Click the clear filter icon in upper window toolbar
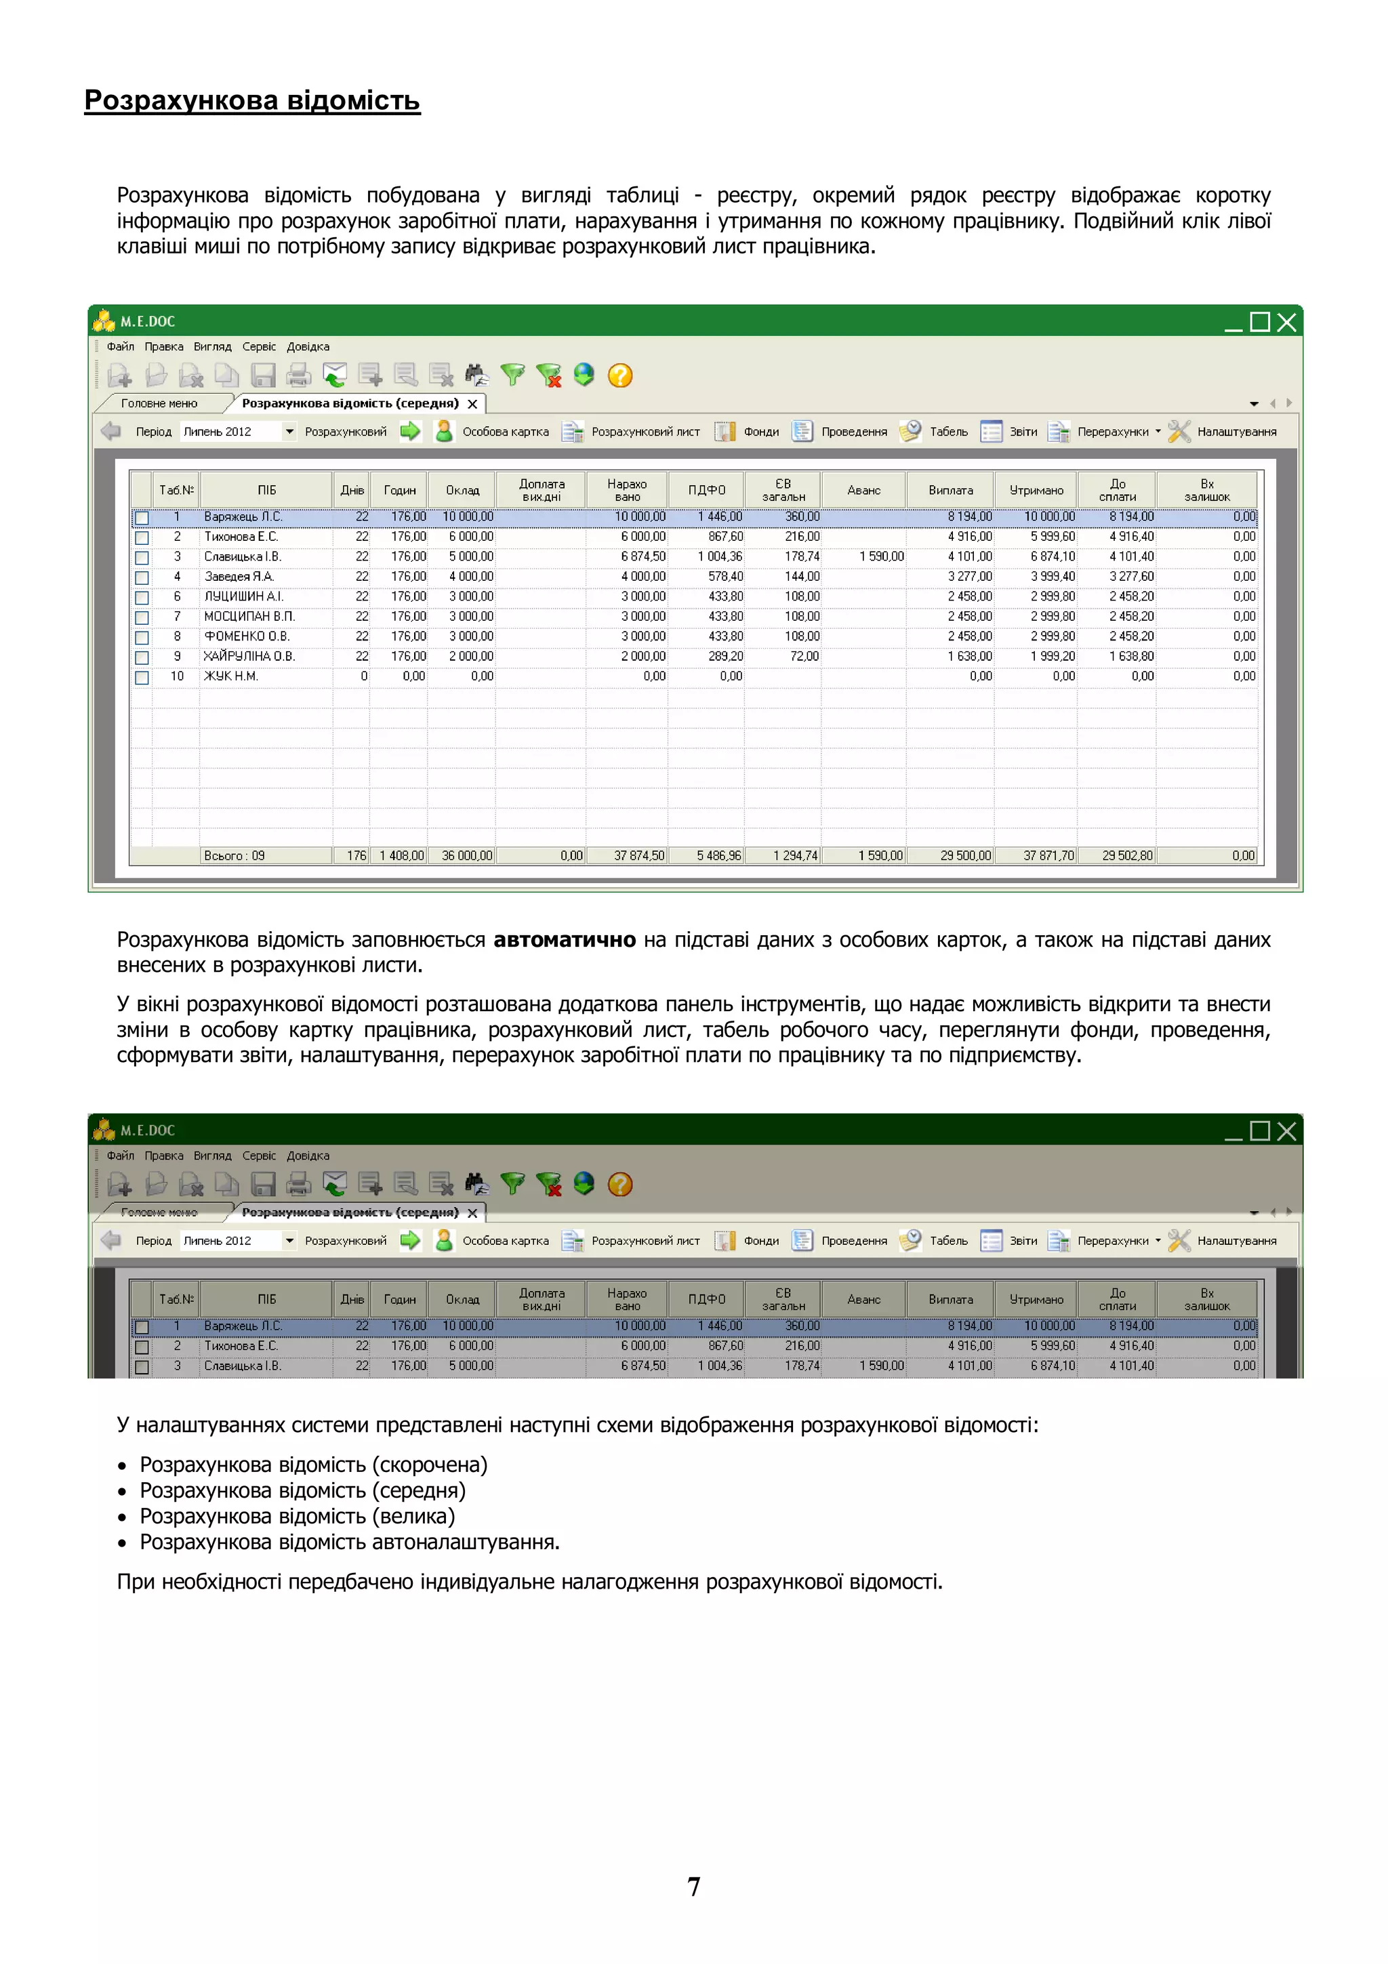Image resolution: width=1388 pixels, height=1964 pixels. click(x=548, y=375)
